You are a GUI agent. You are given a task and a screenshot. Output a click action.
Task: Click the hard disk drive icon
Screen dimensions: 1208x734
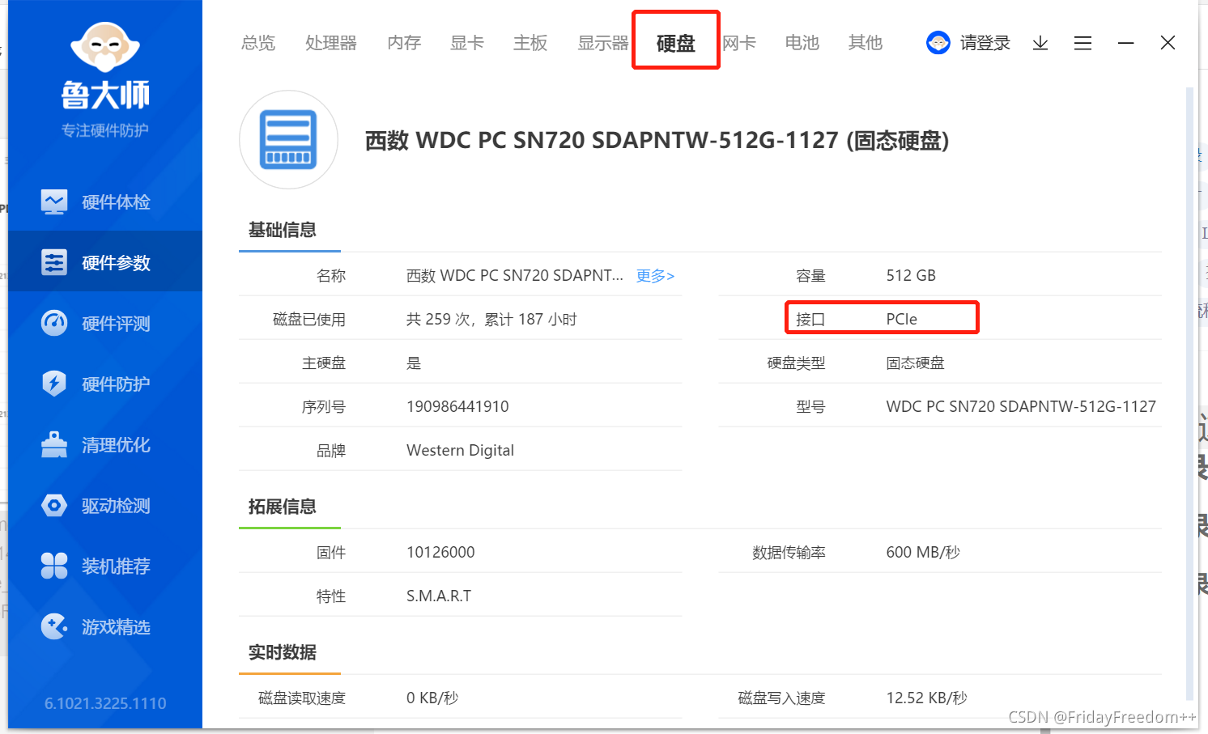(288, 139)
